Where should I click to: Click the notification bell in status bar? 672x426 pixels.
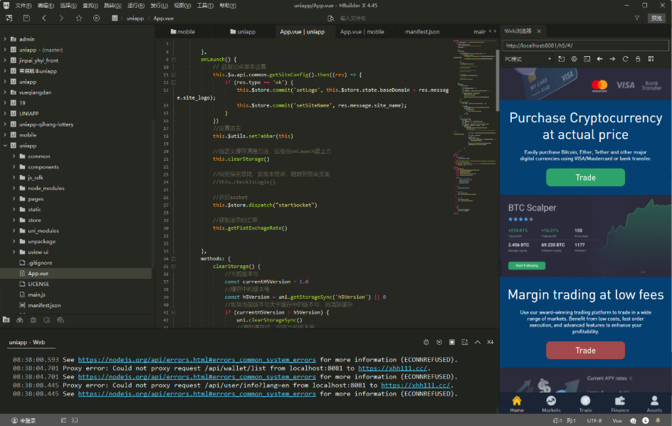pyautogui.click(x=658, y=420)
